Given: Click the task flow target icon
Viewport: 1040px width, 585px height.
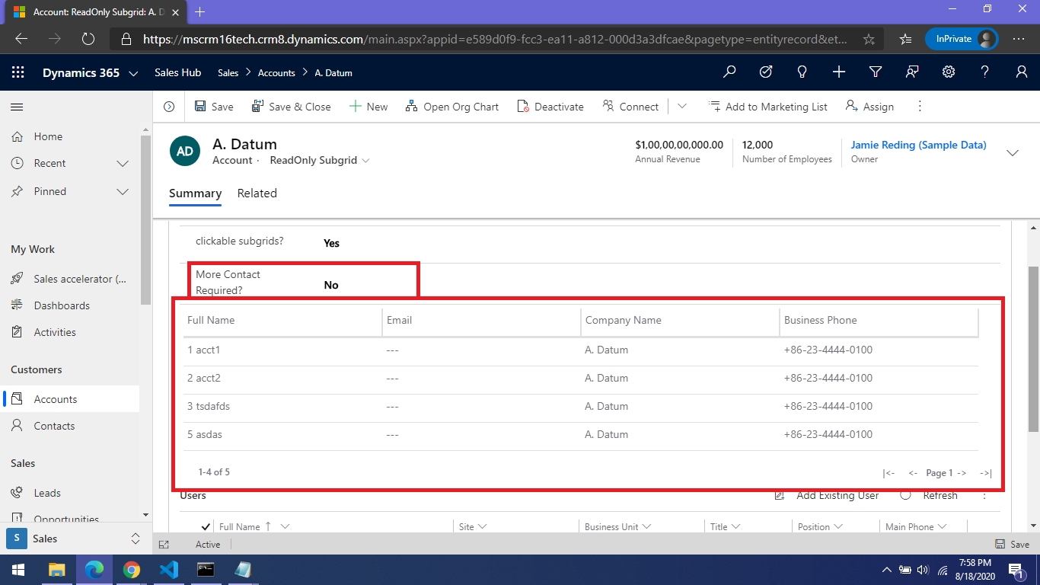Looking at the screenshot, I should 766,72.
